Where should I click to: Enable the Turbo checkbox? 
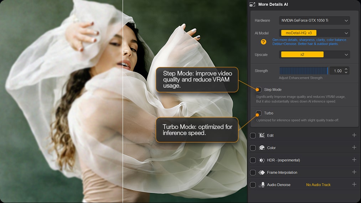pyautogui.click(x=258, y=113)
